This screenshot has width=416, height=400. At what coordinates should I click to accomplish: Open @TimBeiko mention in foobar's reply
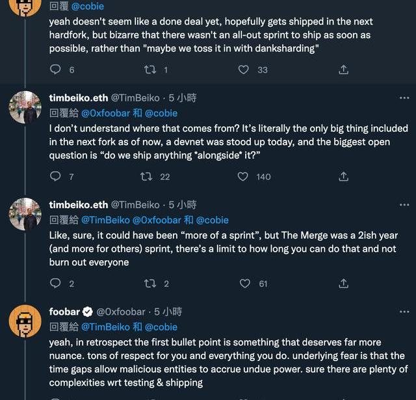[x=105, y=327]
